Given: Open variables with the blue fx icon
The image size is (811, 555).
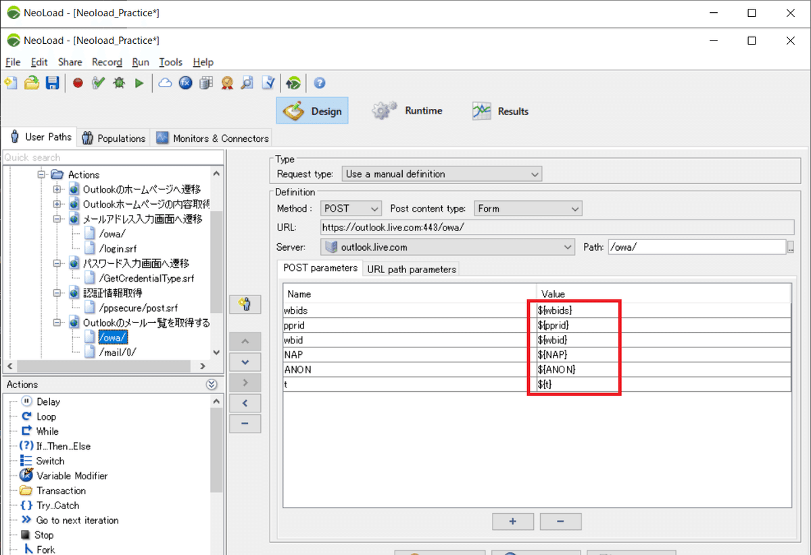Looking at the screenshot, I should tap(186, 82).
